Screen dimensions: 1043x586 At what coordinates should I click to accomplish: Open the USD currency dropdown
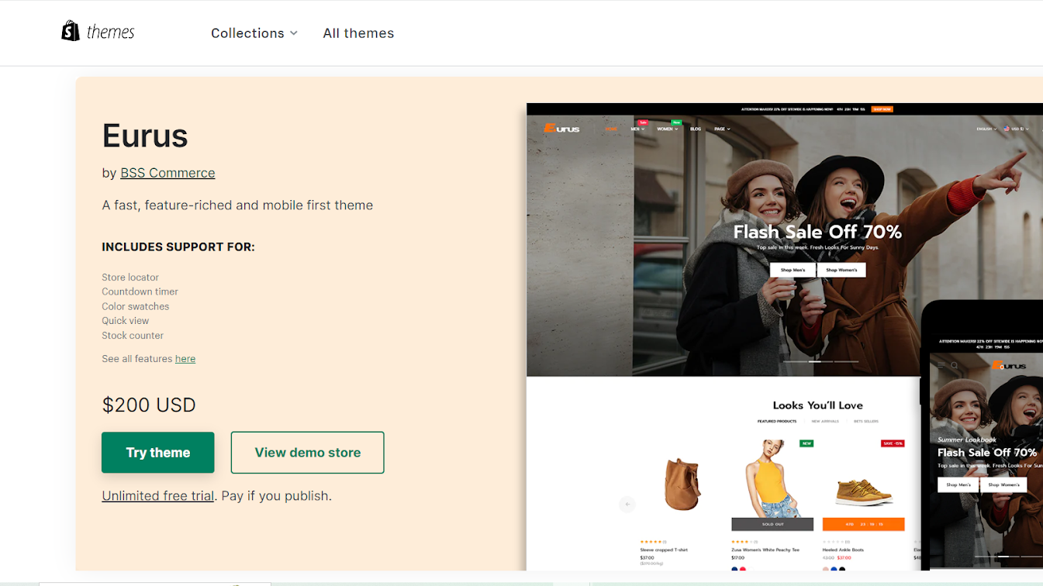[x=1017, y=129]
